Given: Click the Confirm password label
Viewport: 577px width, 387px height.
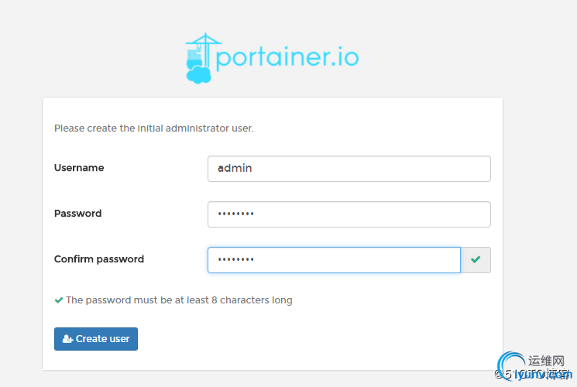Looking at the screenshot, I should pos(99,259).
